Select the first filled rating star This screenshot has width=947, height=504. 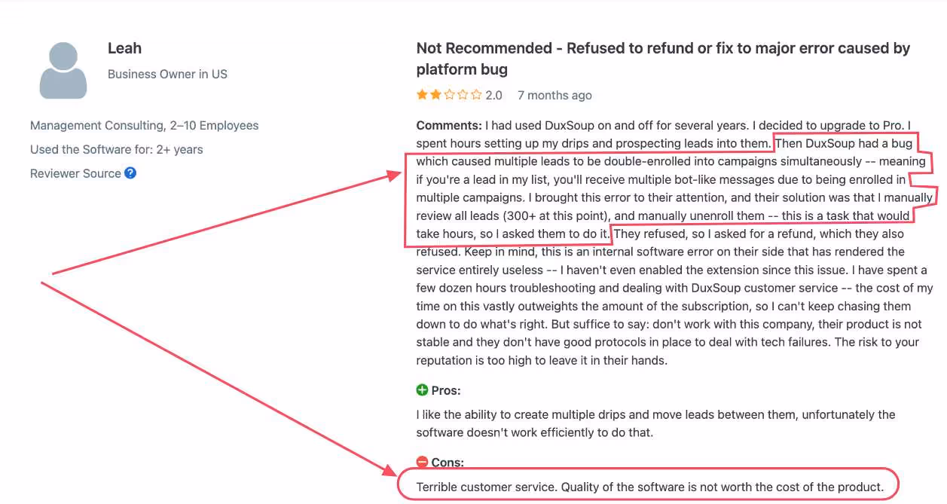point(420,95)
